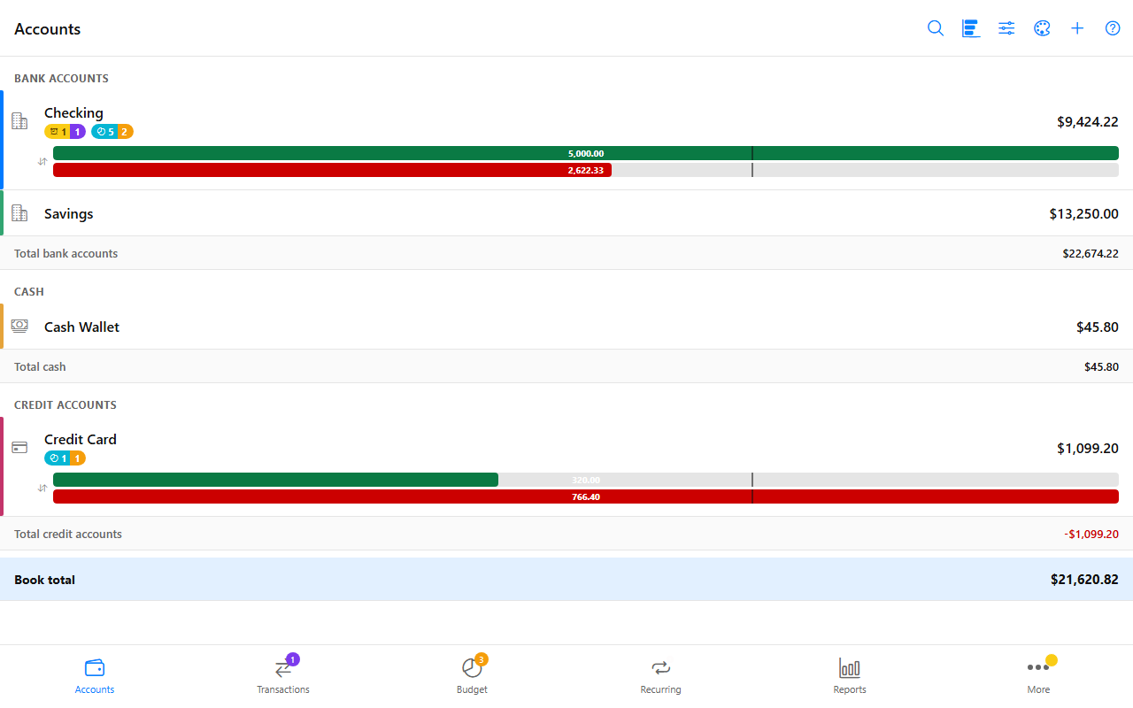
Task: Click the Cash Wallet account balance amount
Action: tap(1098, 327)
